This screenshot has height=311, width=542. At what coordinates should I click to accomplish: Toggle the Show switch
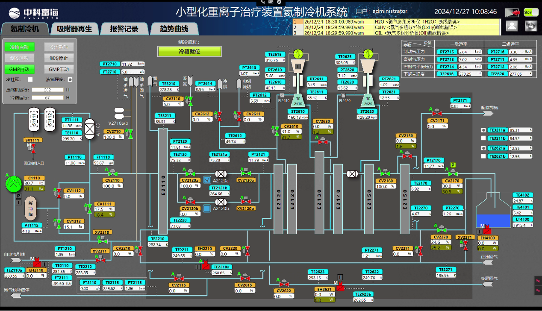click(x=531, y=12)
